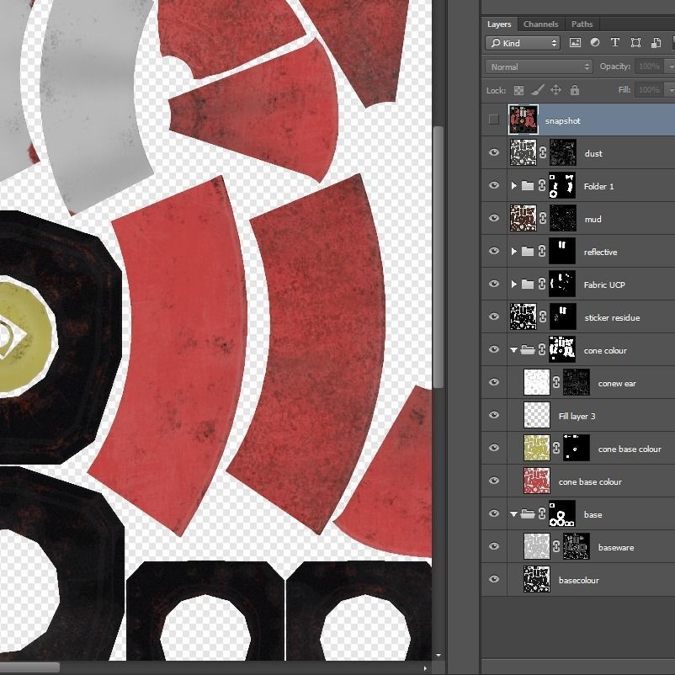This screenshot has width=675, height=675.
Task: Click the canvas vertical scrollbar thumb
Action: coord(438,258)
